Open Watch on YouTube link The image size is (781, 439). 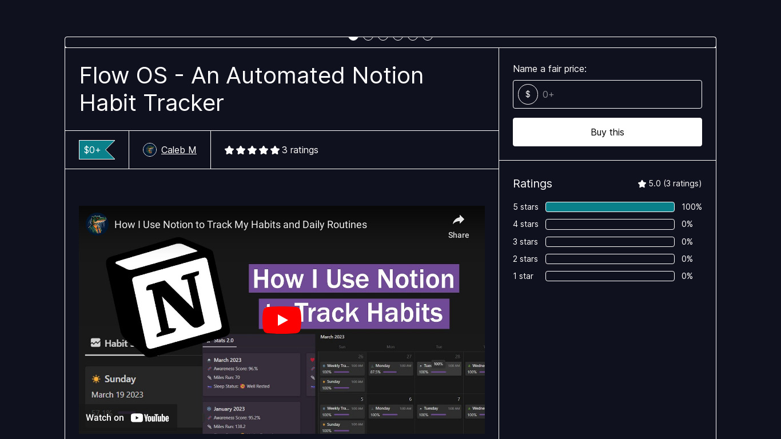pos(128,417)
